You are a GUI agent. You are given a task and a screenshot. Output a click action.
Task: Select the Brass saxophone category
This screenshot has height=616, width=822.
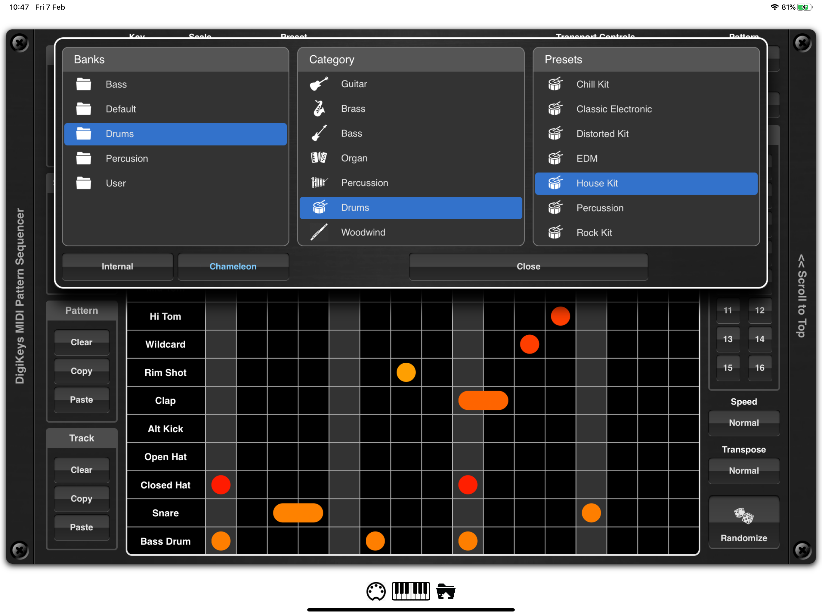319,109
